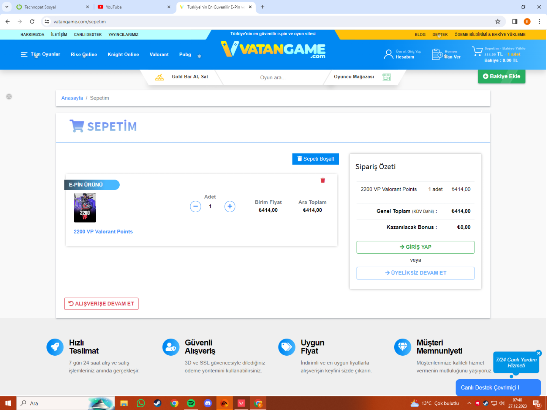This screenshot has height=410, width=547.
Task: Click ALIŞVERİŞE DEVAM ET button
Action: [101, 304]
